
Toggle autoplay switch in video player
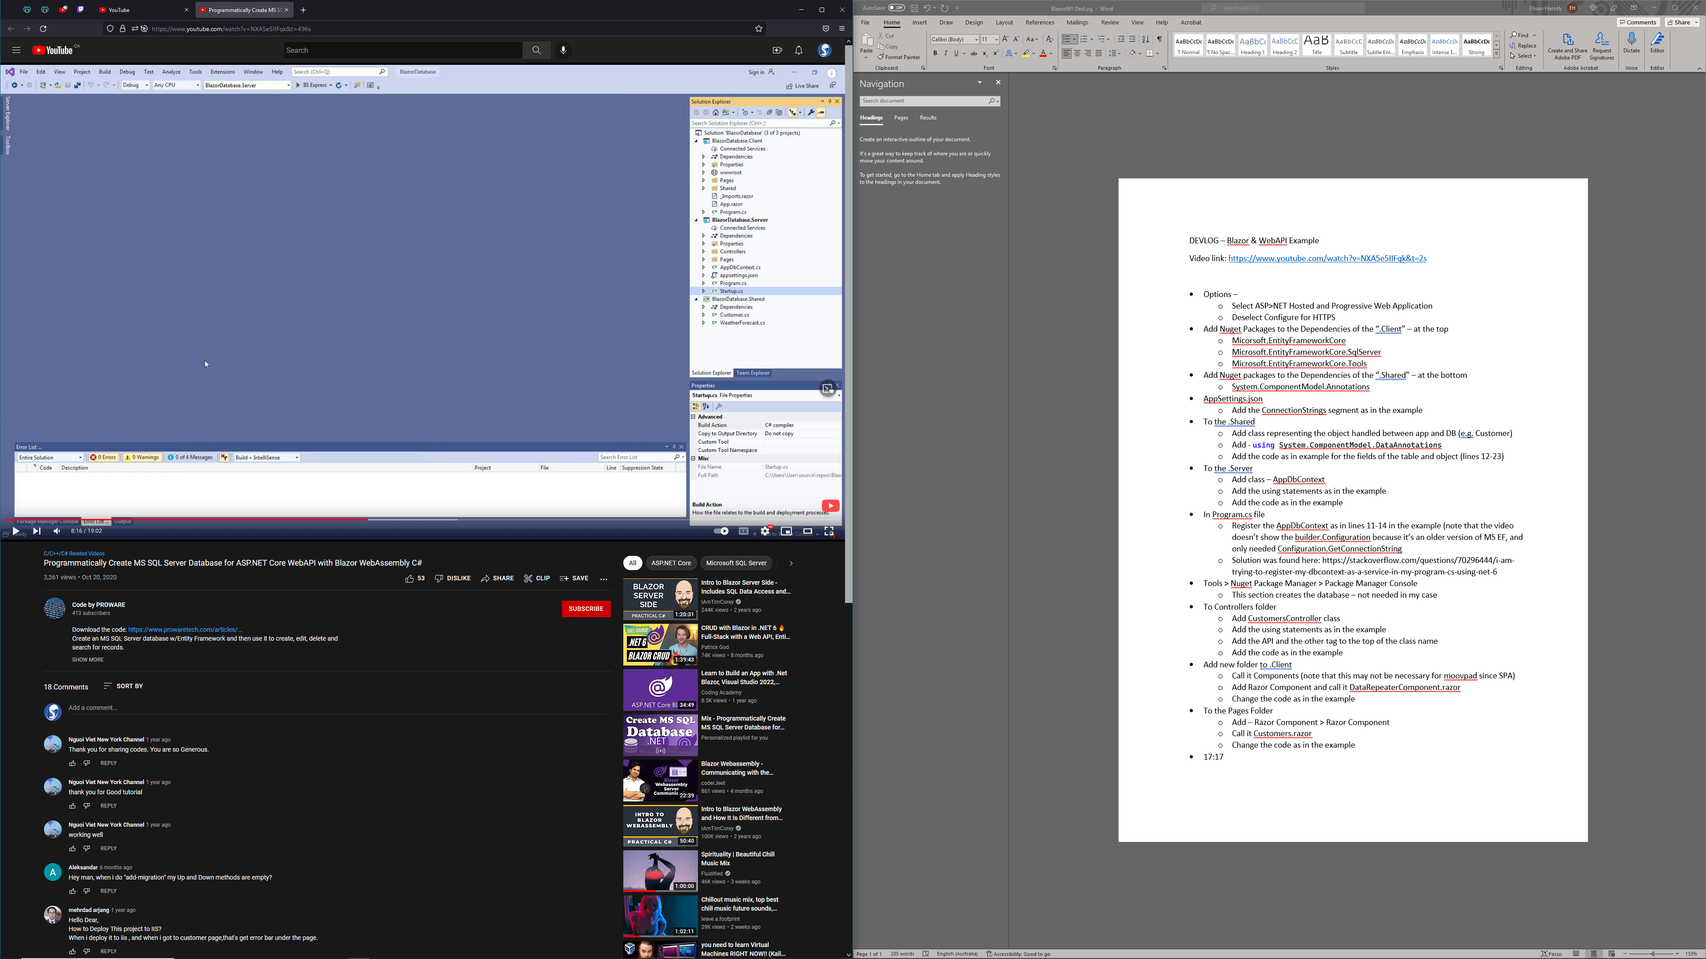point(721,531)
